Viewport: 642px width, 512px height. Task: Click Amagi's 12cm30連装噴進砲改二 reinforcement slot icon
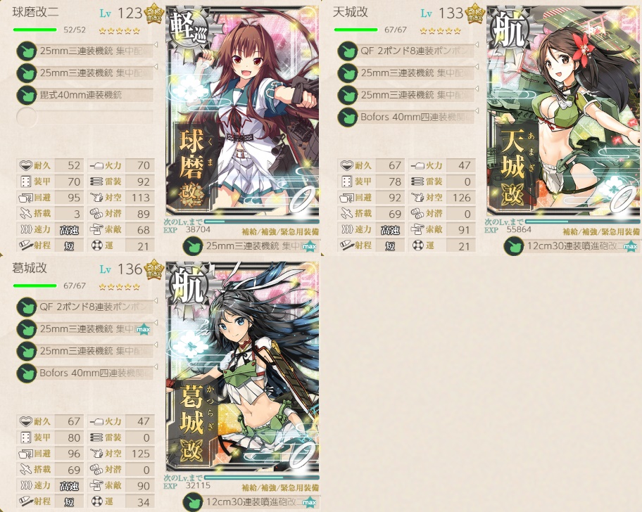click(x=513, y=247)
